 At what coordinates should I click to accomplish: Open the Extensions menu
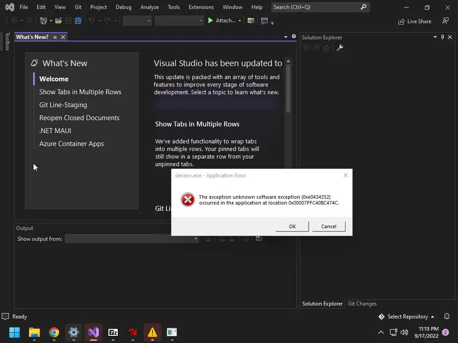(x=201, y=7)
